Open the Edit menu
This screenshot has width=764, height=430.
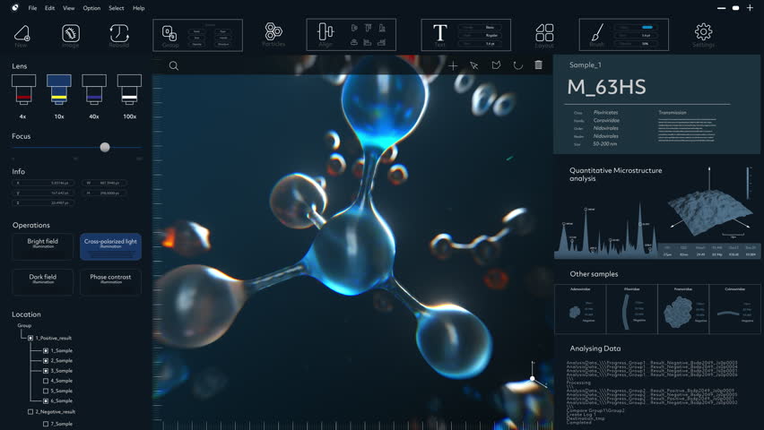[49, 8]
